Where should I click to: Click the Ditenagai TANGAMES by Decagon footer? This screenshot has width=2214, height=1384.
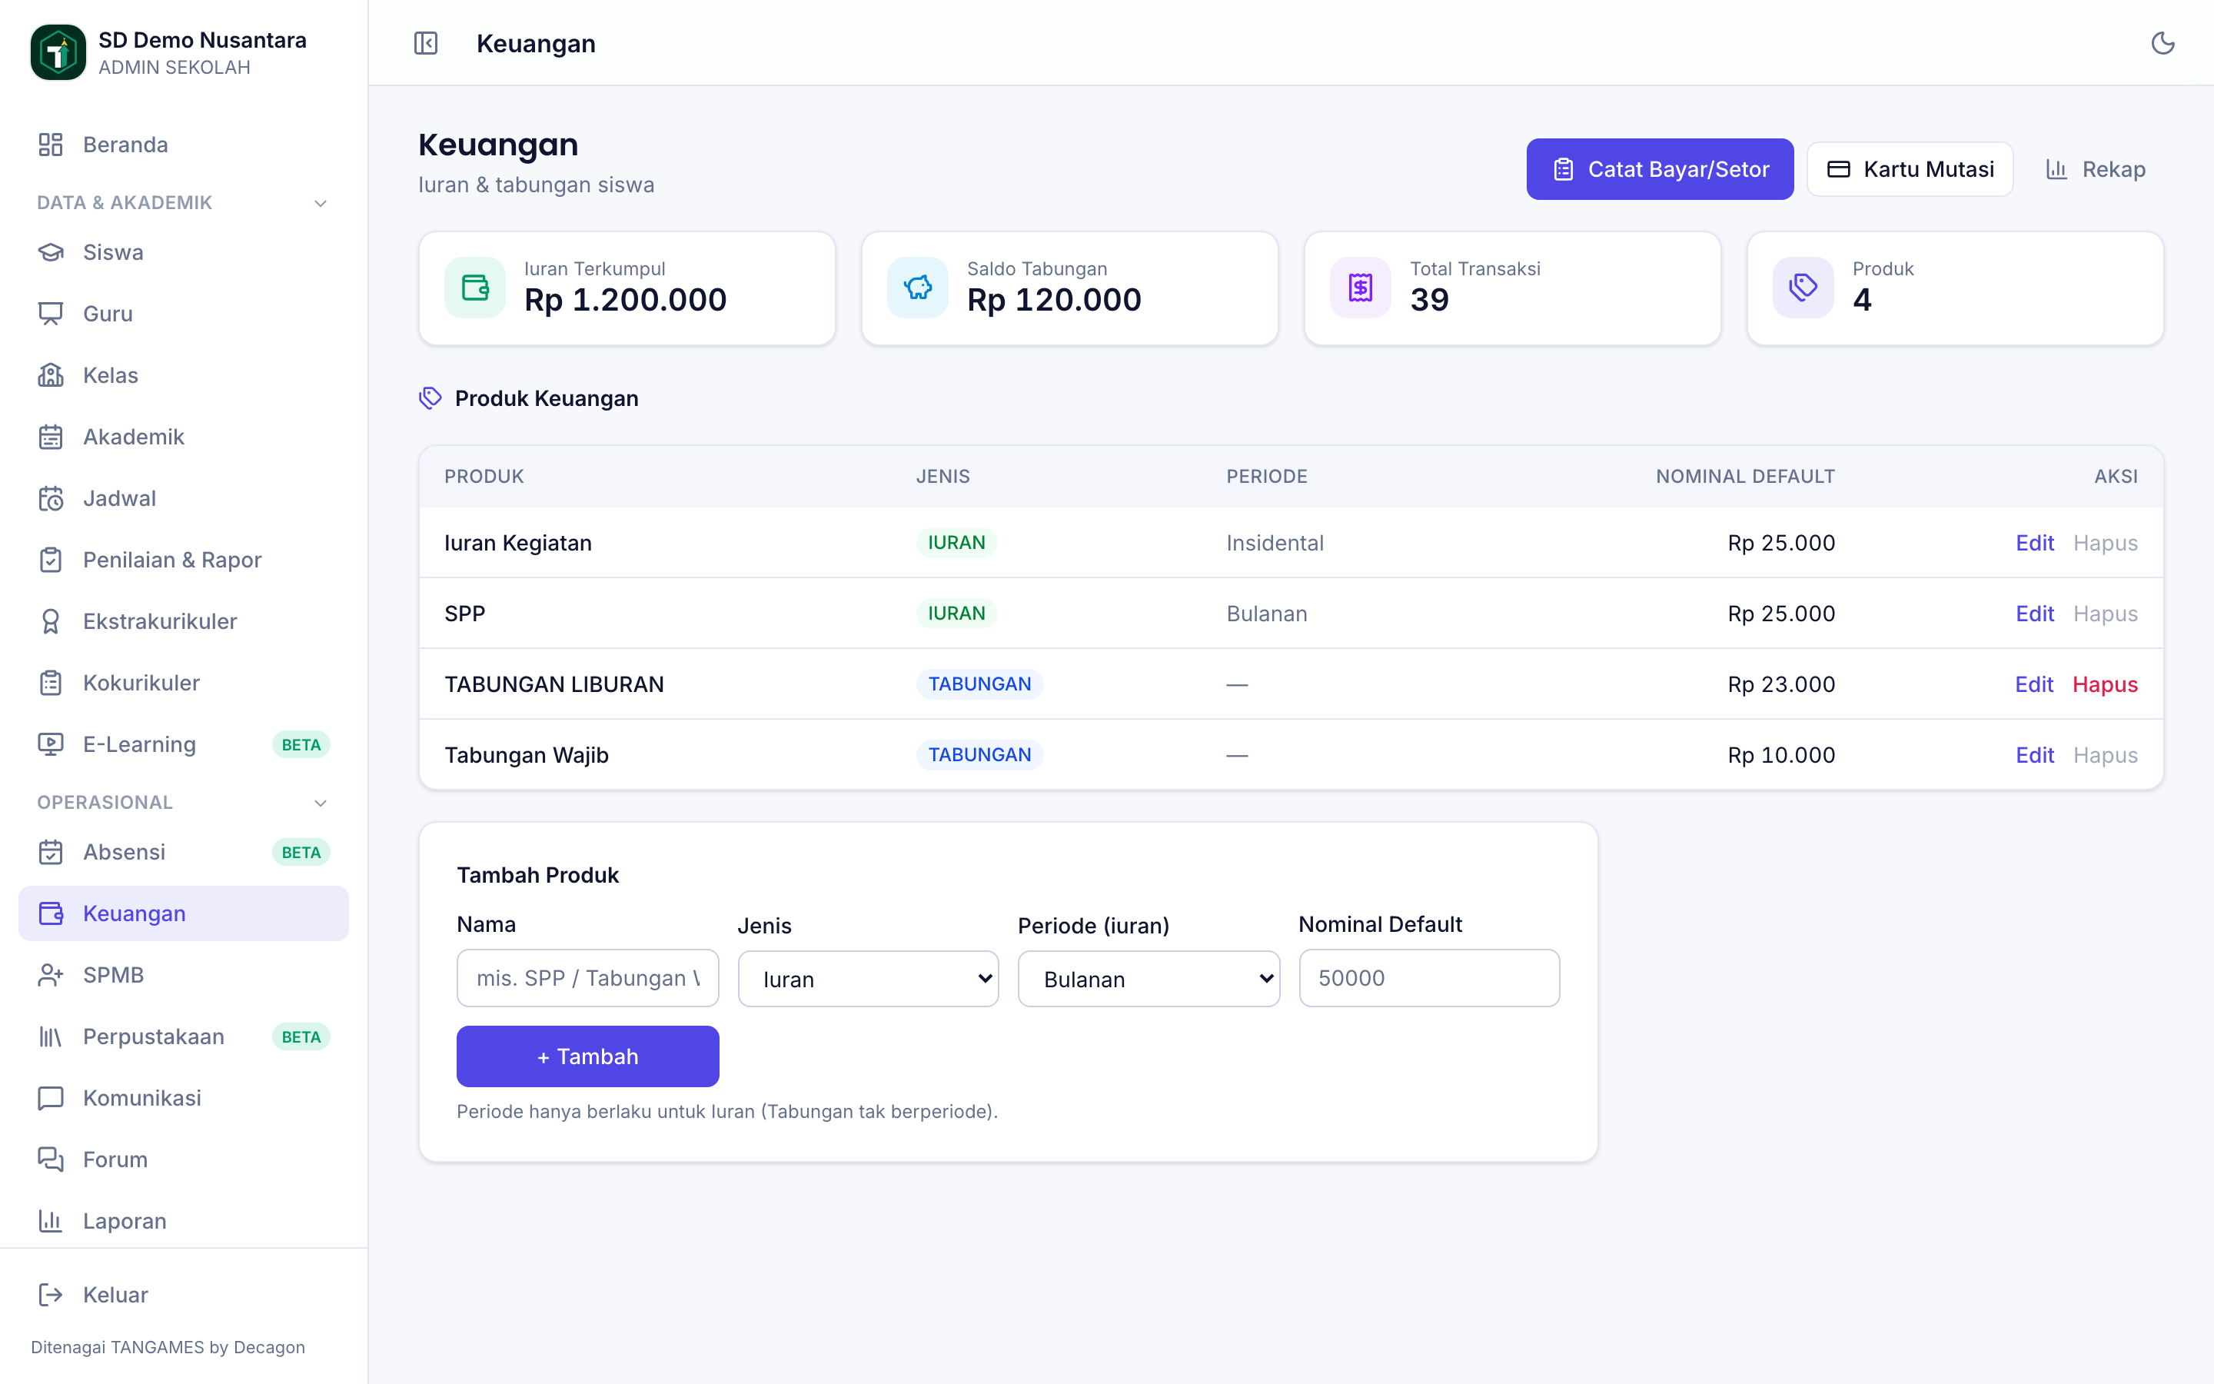pos(168,1347)
